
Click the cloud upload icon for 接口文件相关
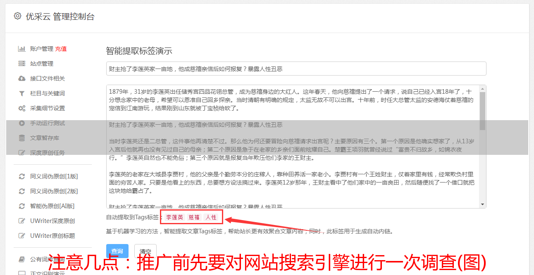(x=22, y=78)
